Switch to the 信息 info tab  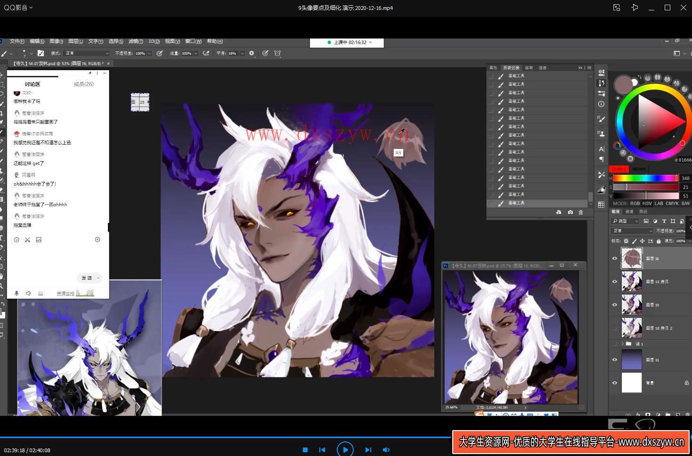[x=543, y=68]
